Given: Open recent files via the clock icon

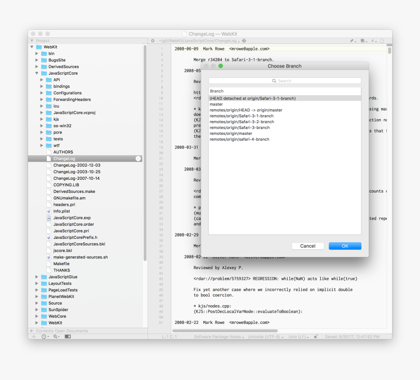Looking at the screenshot, I should click(x=44, y=336).
